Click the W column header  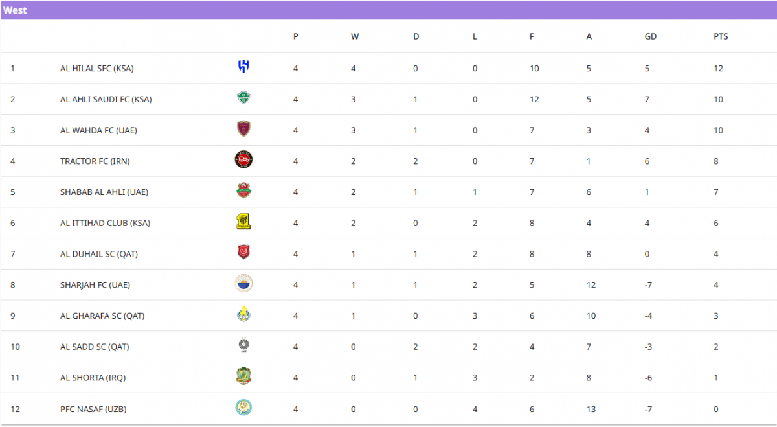pyautogui.click(x=355, y=36)
